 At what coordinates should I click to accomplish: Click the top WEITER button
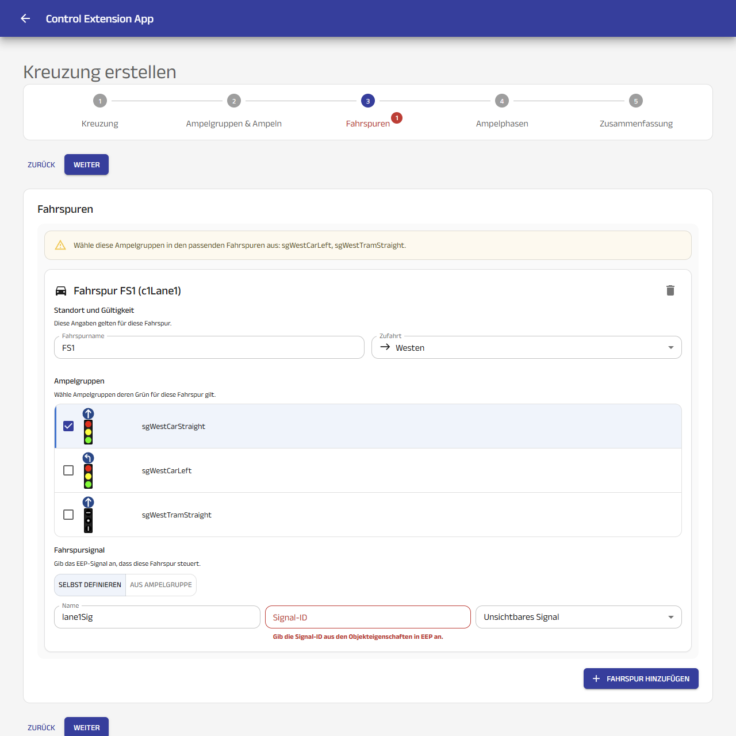[87, 164]
